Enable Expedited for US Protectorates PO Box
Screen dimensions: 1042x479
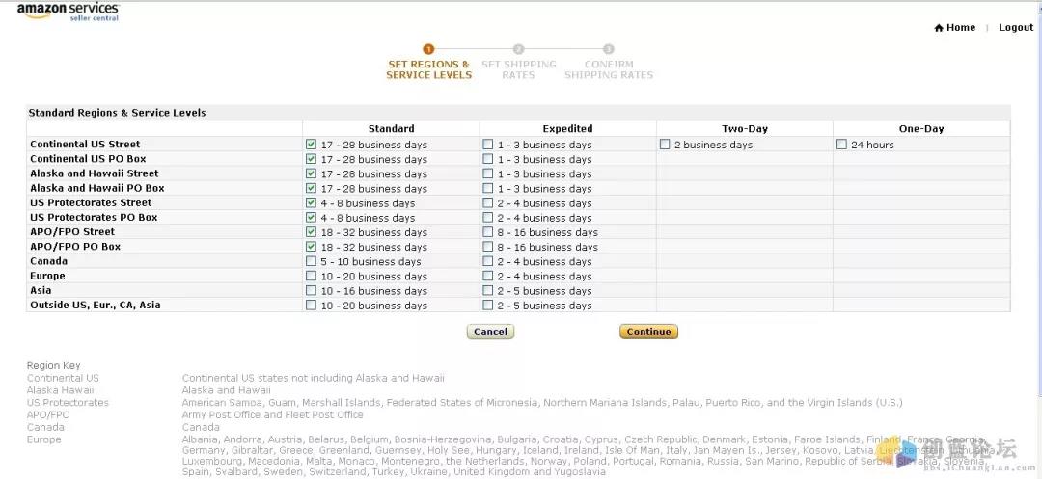[488, 217]
